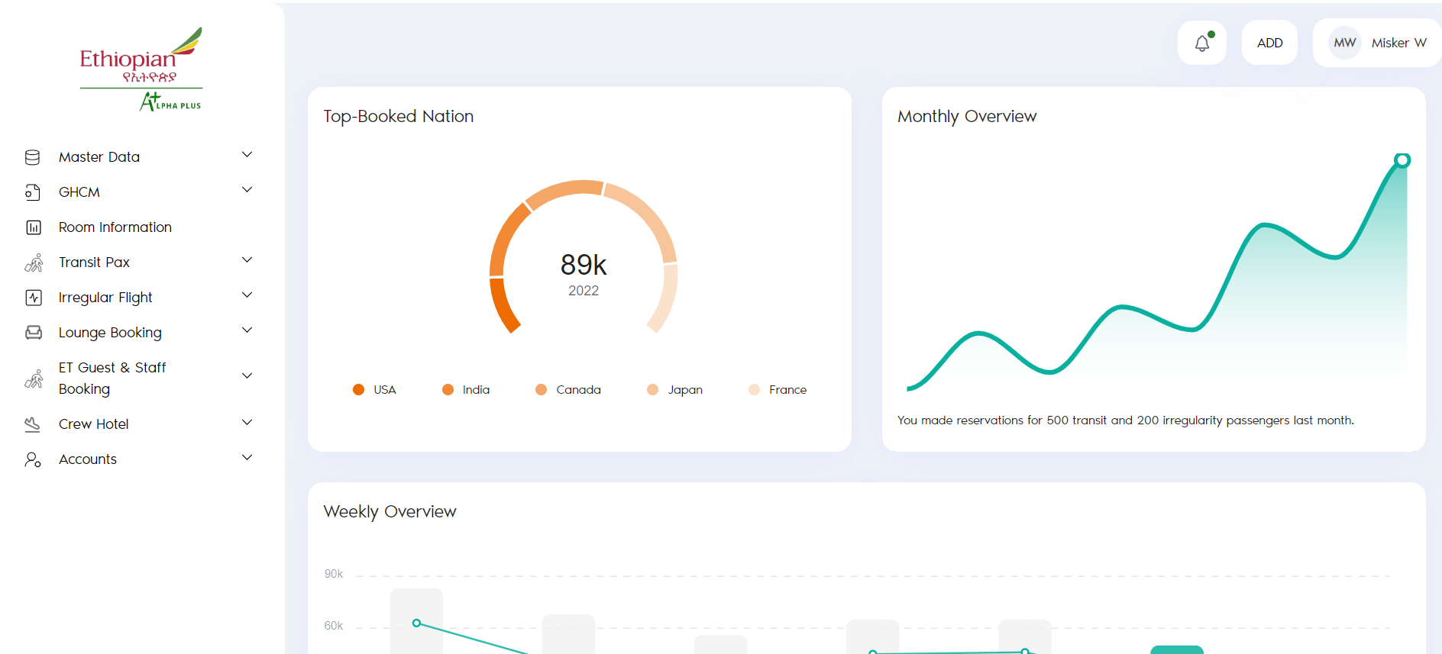This screenshot has width=1442, height=654.
Task: Expand the Crew Hotel chevron
Action: tap(247, 423)
